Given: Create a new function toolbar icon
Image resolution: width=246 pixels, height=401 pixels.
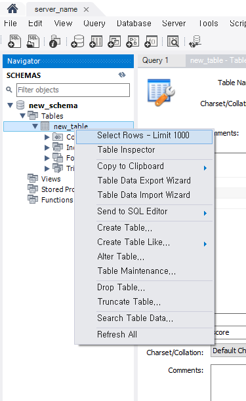Looking at the screenshot, I should pyautogui.click(x=151, y=41).
